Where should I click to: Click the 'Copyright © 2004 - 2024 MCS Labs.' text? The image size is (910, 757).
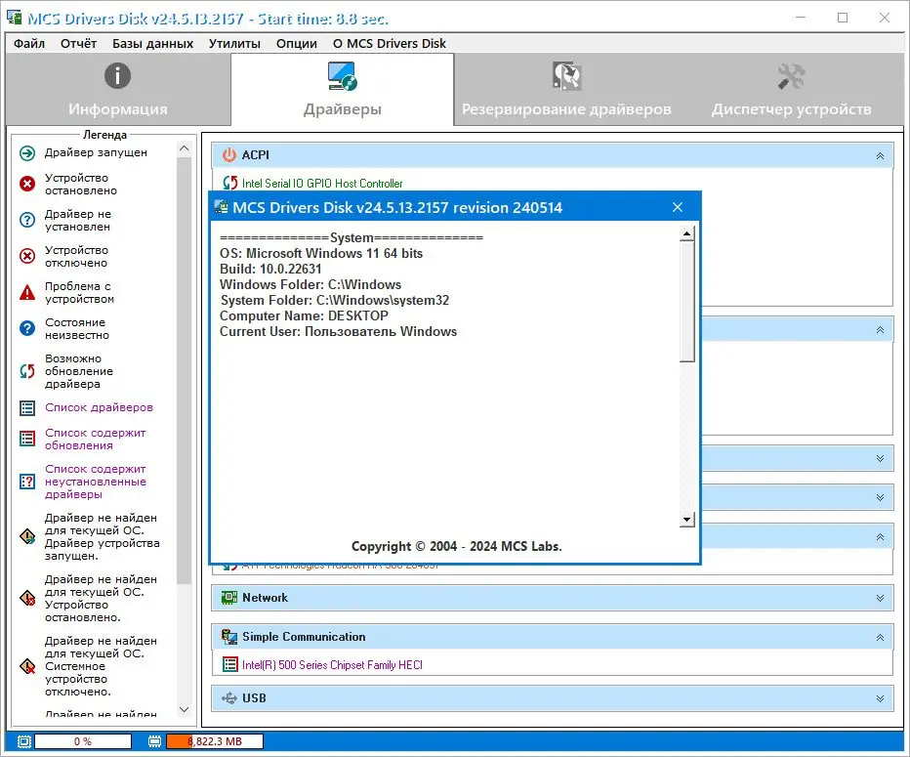(456, 546)
